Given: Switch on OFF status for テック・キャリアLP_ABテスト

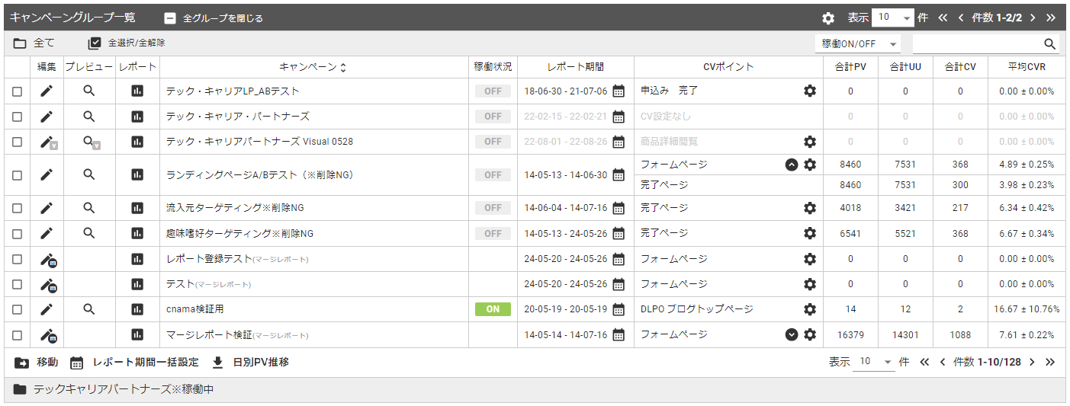Looking at the screenshot, I should click(493, 91).
